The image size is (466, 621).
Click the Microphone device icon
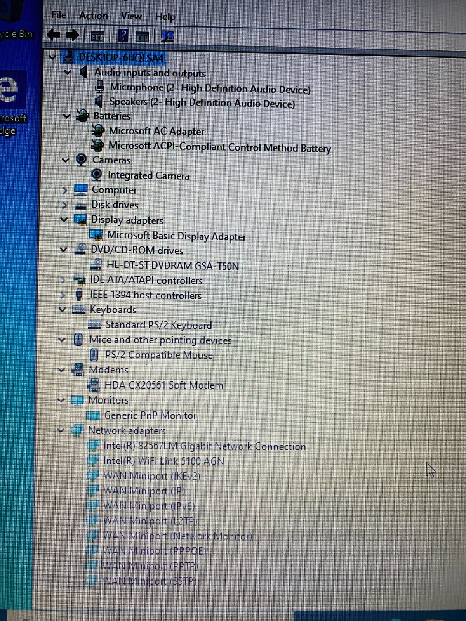click(99, 86)
